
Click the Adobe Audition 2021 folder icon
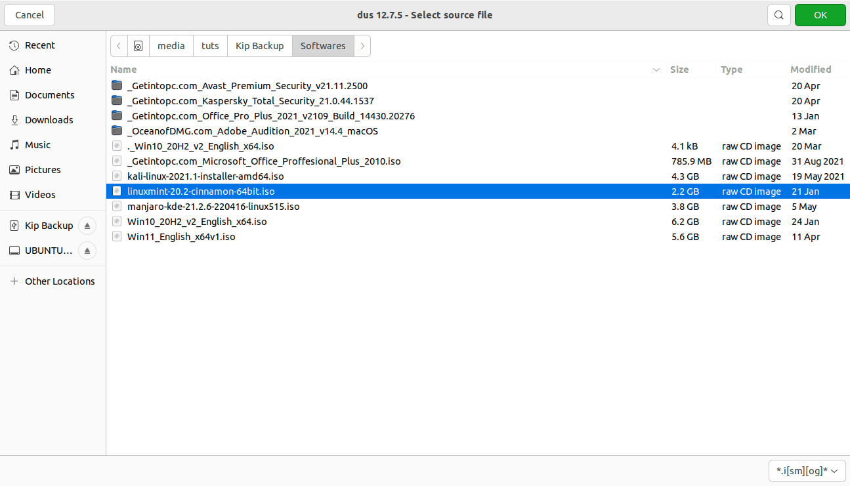pos(117,131)
